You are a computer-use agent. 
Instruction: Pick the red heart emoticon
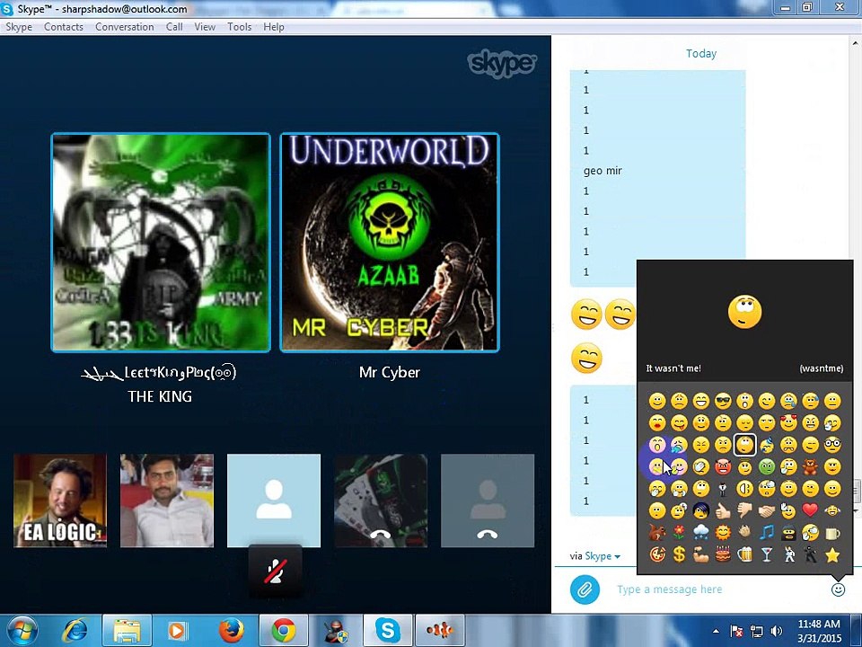pos(810,510)
